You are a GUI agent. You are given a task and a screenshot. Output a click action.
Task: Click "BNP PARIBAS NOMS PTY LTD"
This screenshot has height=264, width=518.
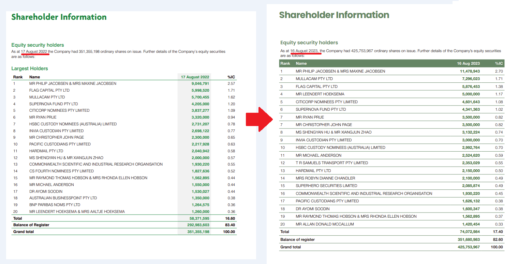click(55, 205)
